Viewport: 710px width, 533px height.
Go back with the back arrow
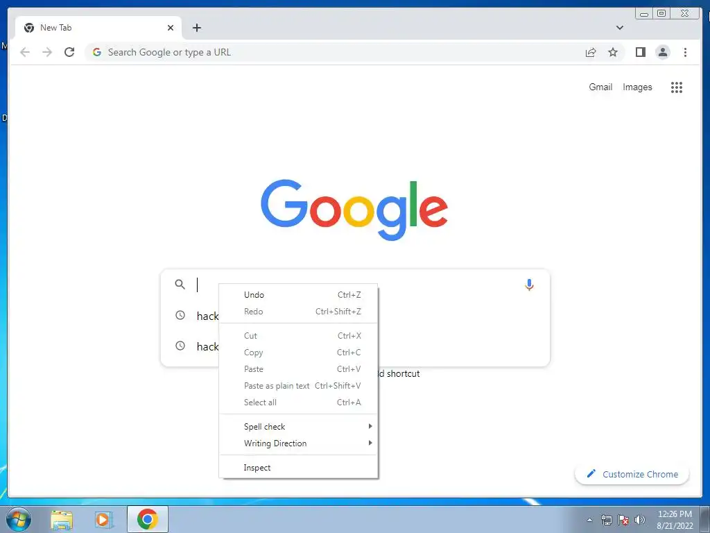(25, 52)
